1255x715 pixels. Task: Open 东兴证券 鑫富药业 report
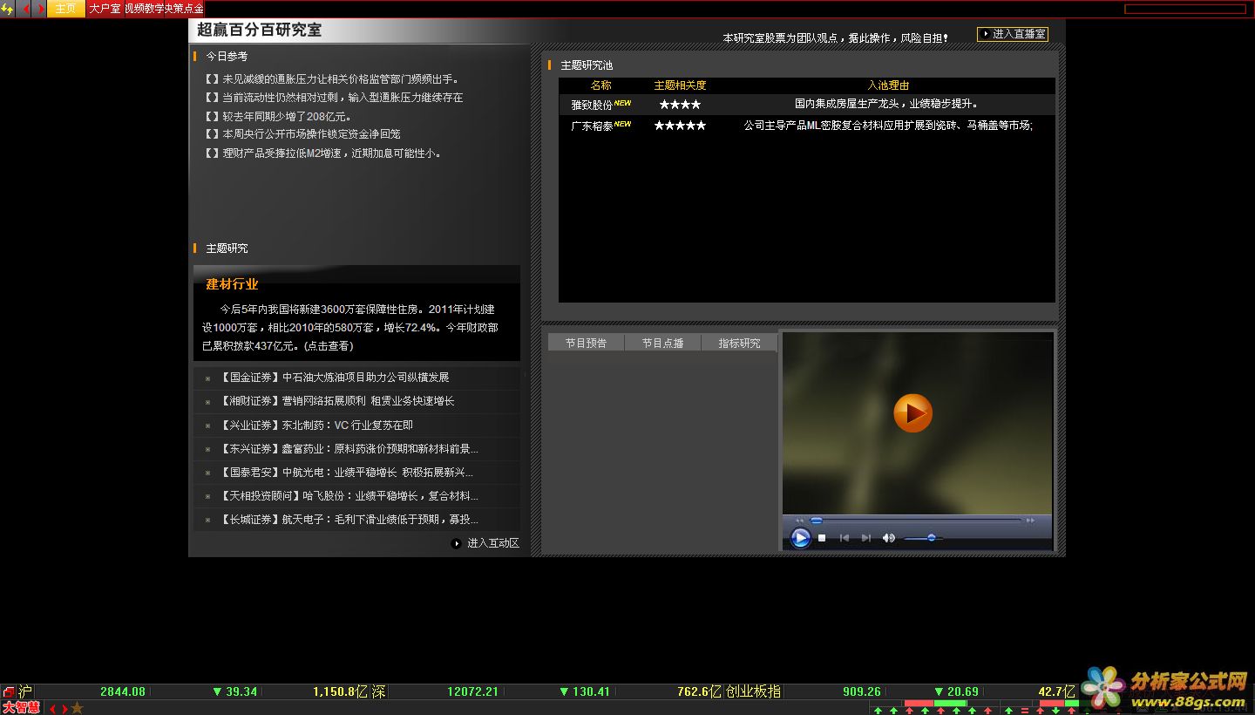tap(349, 449)
